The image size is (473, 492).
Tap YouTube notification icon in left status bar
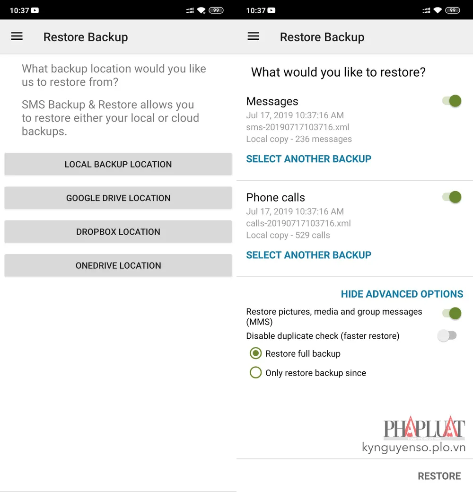coord(35,10)
